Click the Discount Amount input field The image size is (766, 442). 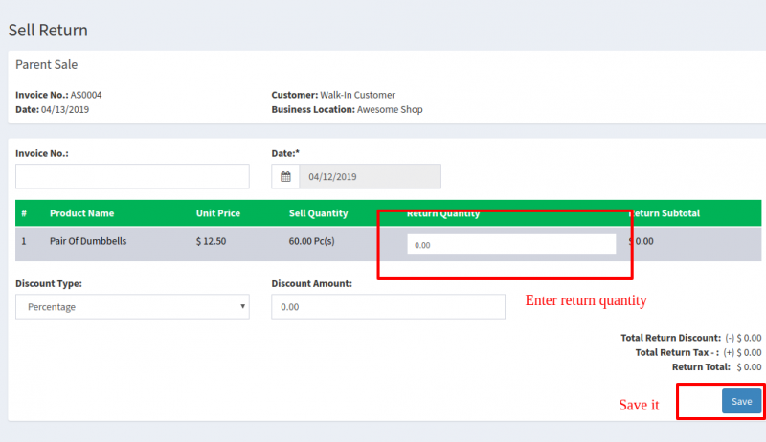point(388,307)
